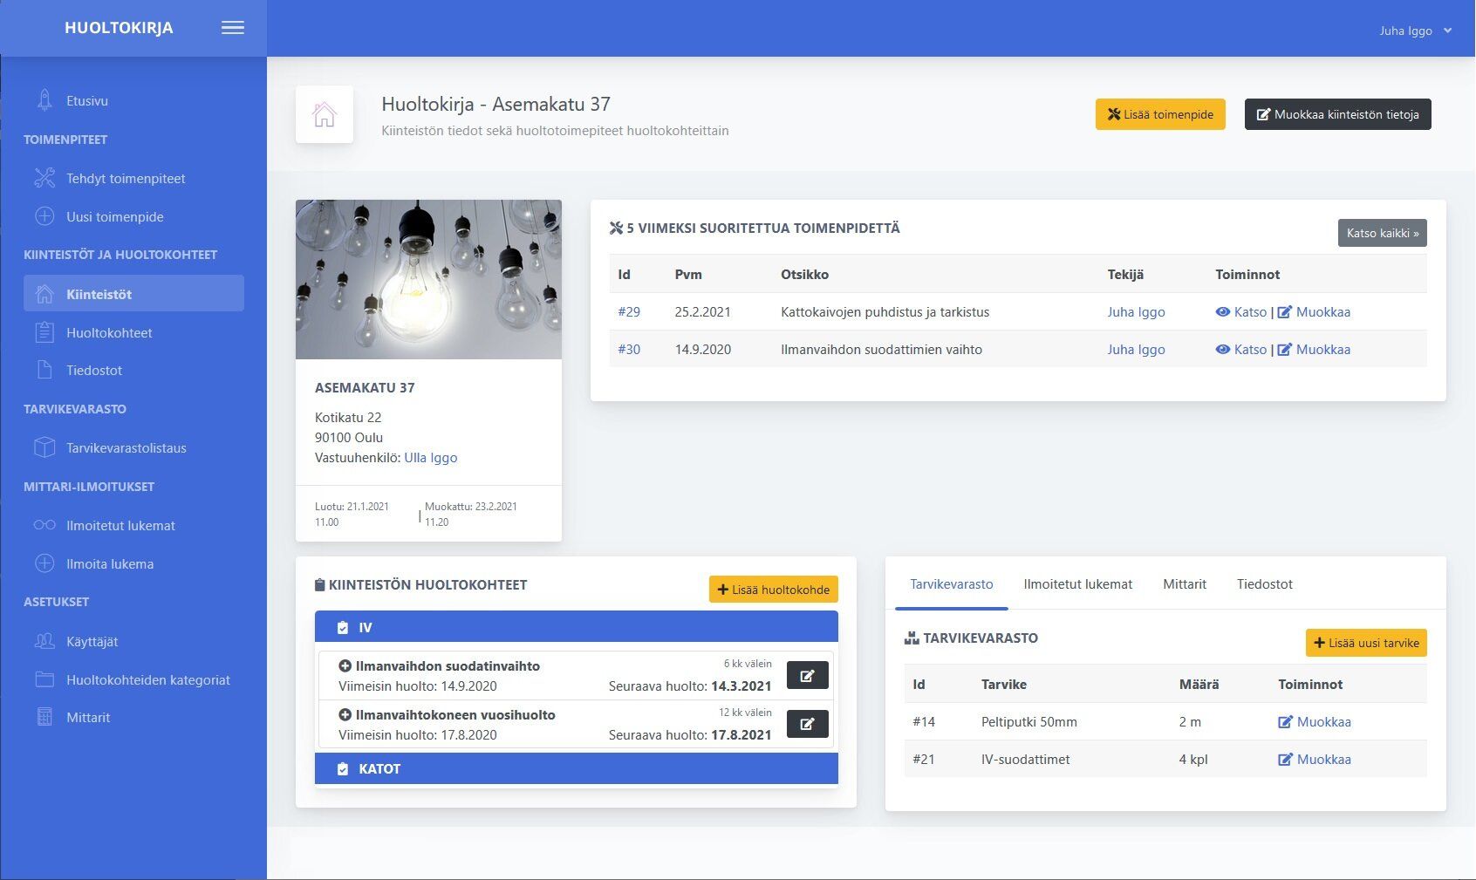1476x880 pixels.
Task: Switch to the Mittarit tab
Action: click(1184, 584)
